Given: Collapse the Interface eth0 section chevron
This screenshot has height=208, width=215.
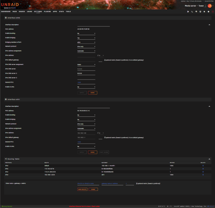Looking at the screenshot, I should click(209, 25).
